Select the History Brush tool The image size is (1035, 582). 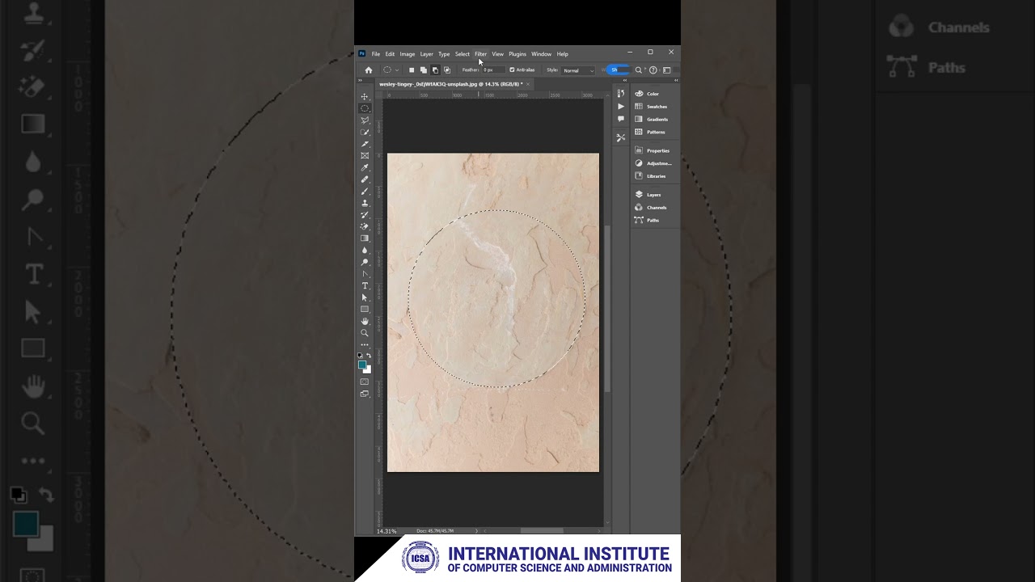[x=365, y=214]
